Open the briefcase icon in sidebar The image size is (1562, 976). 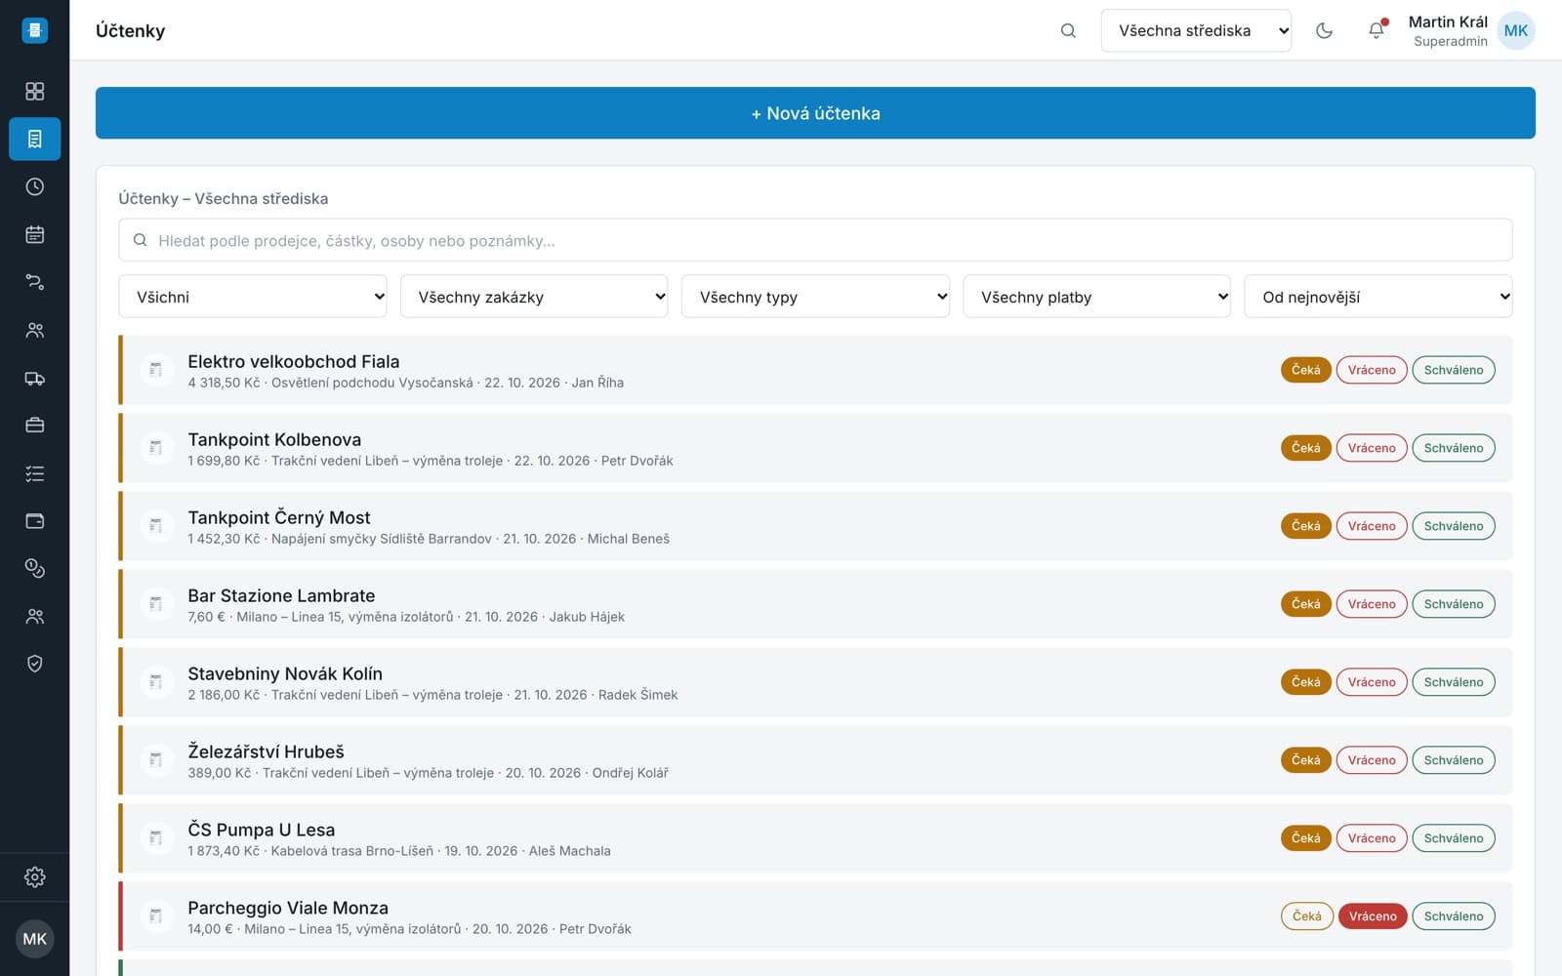[x=34, y=426]
